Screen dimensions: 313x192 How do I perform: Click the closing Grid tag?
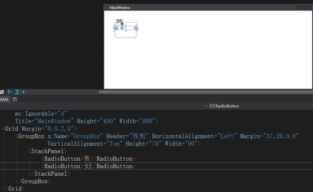13,189
